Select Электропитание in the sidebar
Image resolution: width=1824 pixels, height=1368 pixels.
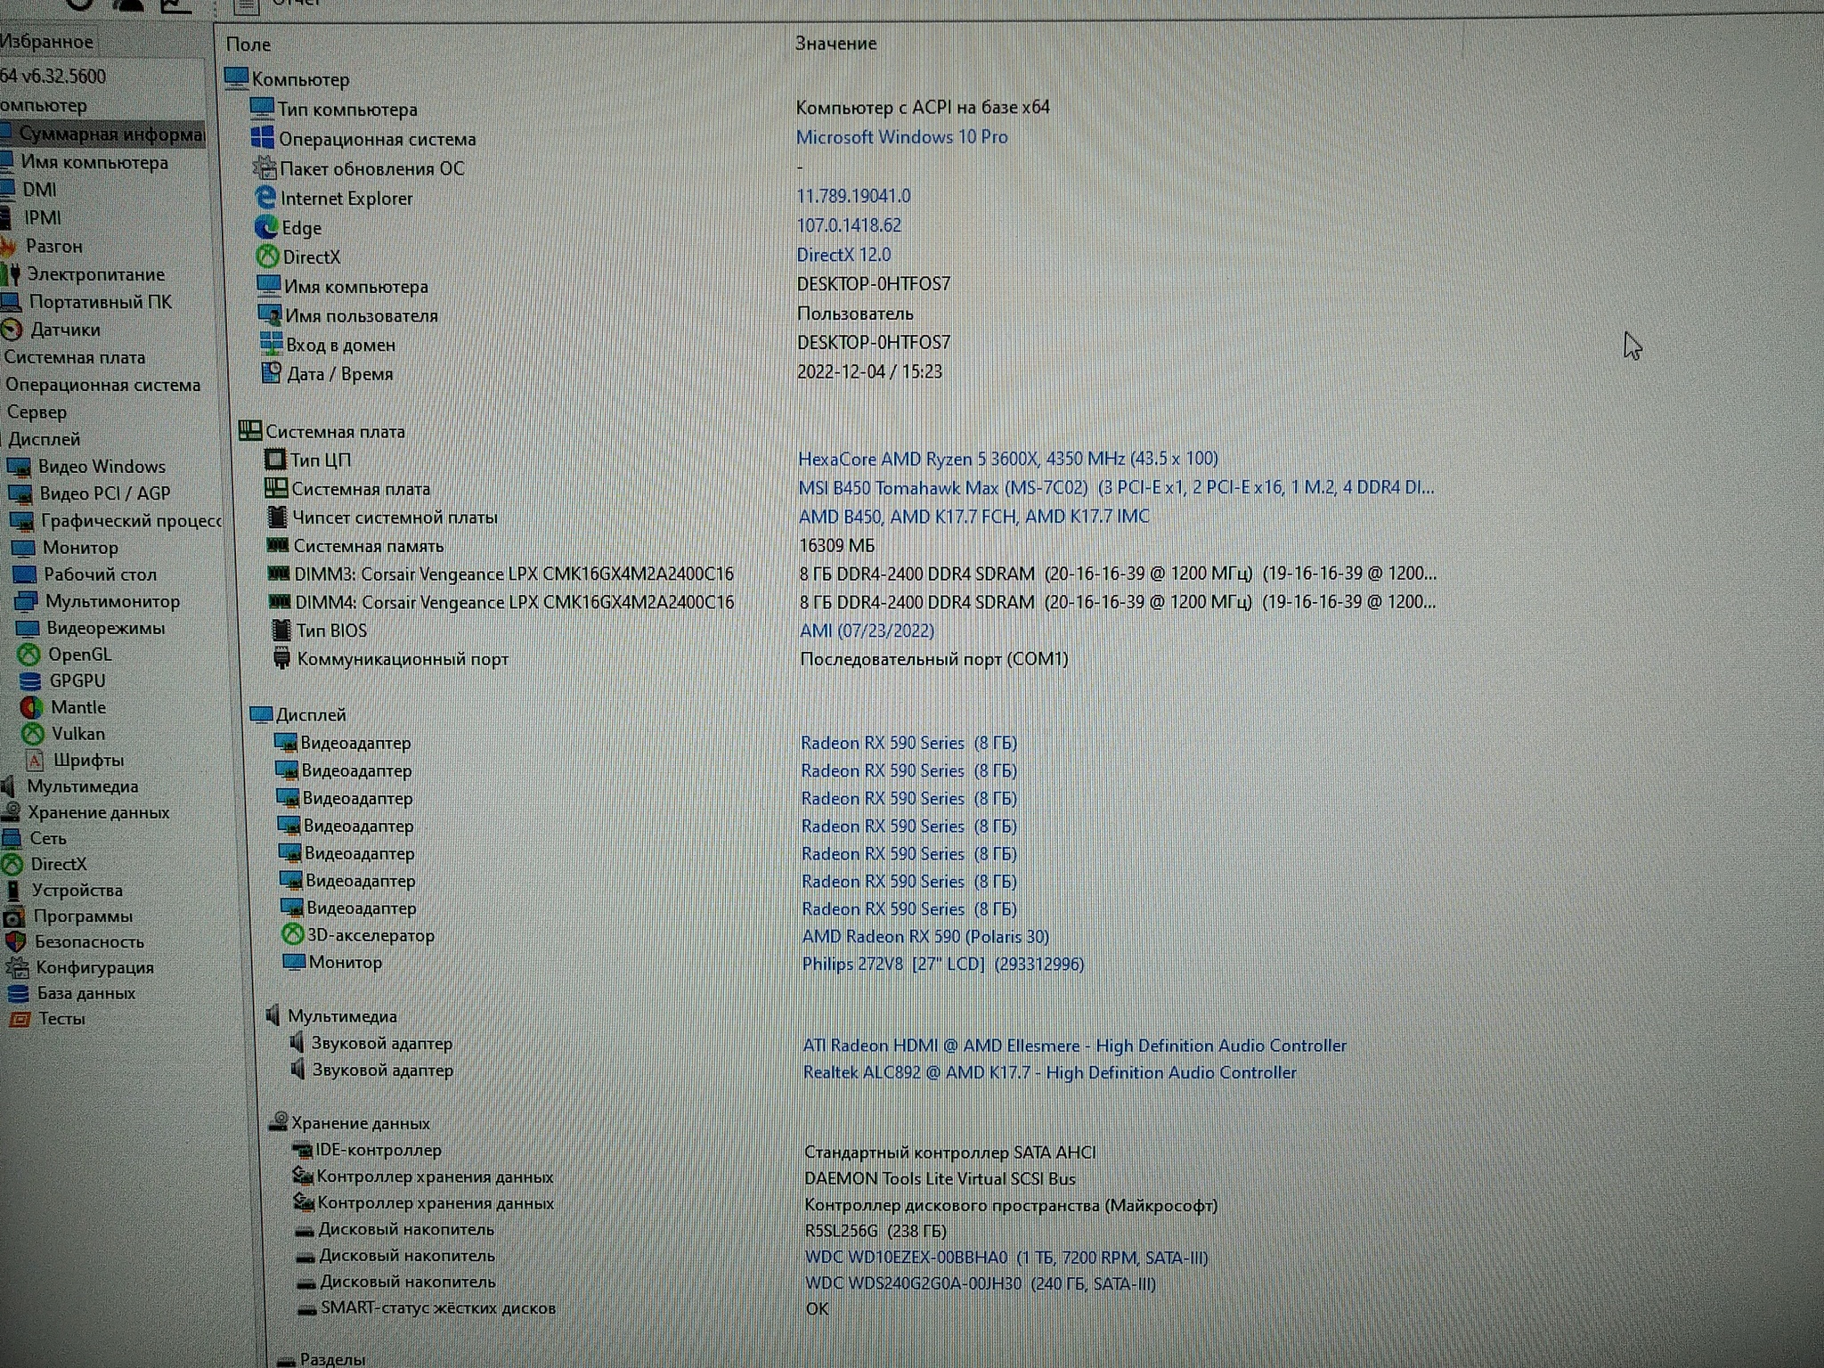[x=95, y=274]
